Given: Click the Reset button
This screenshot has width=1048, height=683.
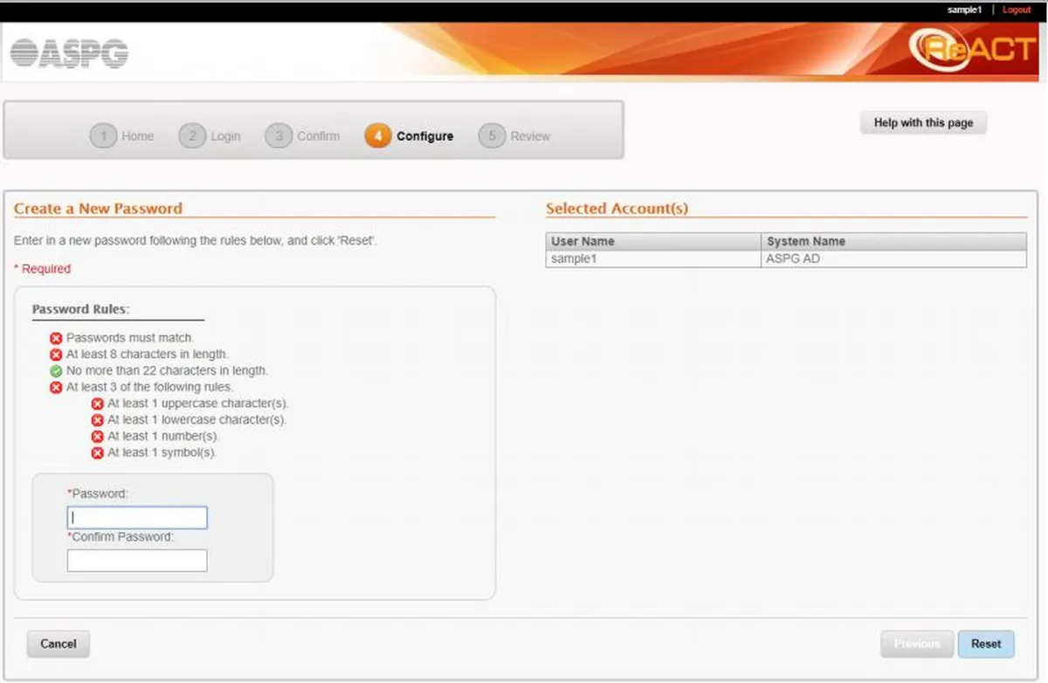Looking at the screenshot, I should [x=986, y=645].
